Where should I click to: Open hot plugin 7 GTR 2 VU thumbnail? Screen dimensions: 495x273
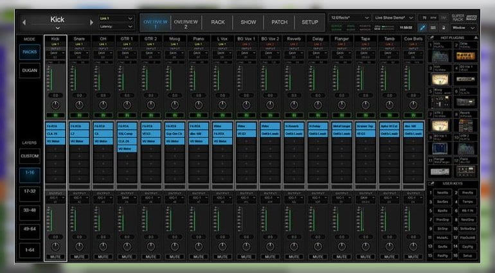pyautogui.click(x=440, y=126)
